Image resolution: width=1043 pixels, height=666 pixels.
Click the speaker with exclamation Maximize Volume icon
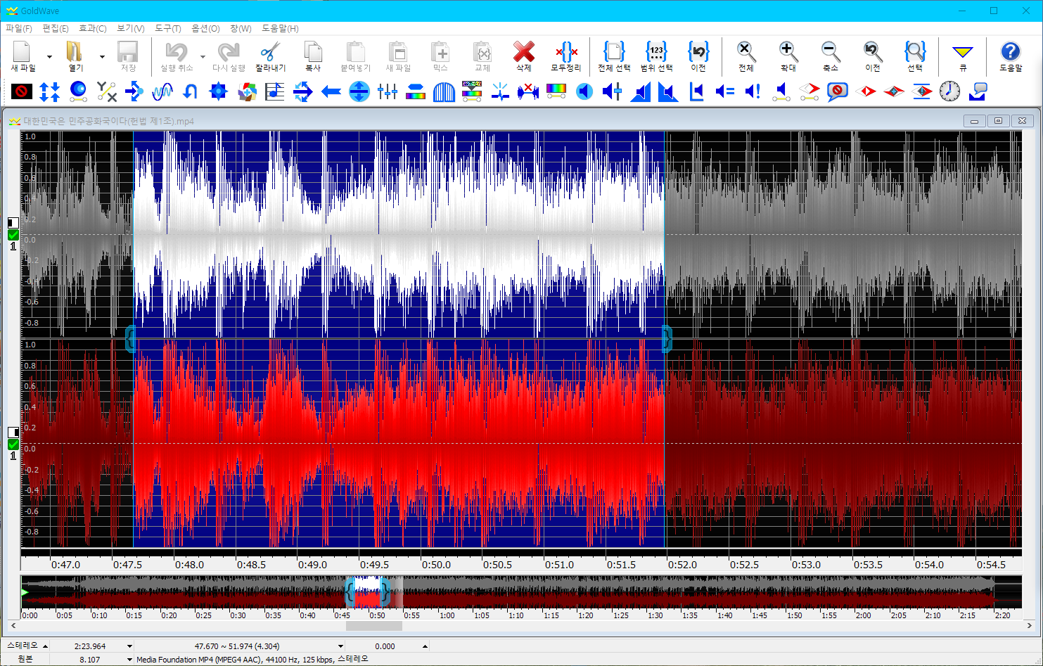[x=753, y=91]
